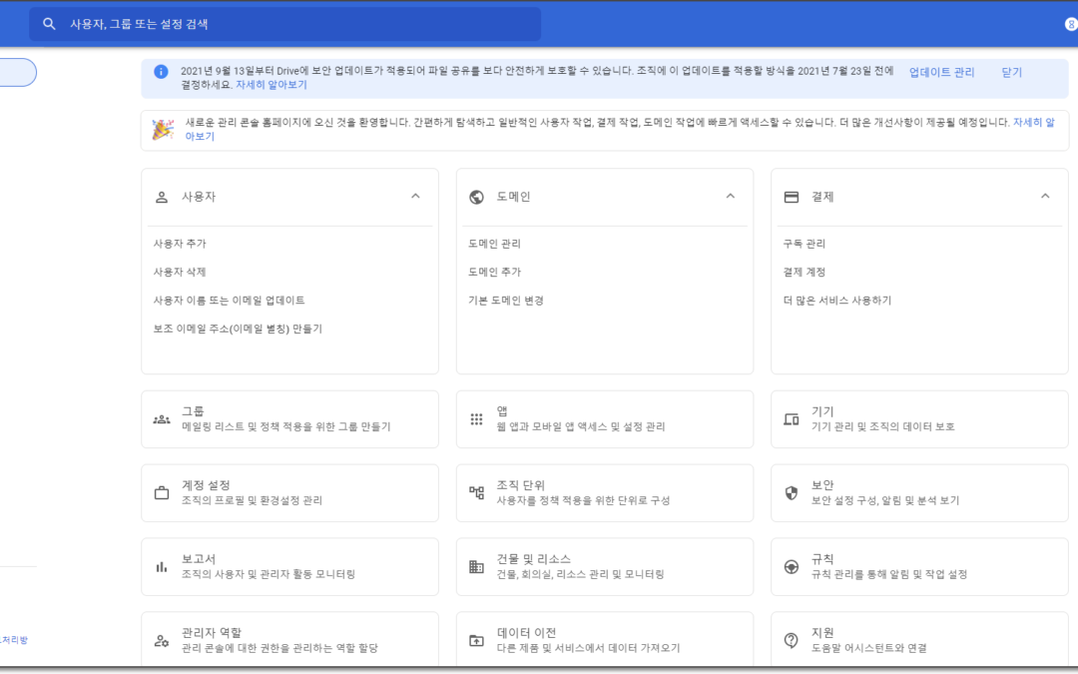1078x674 pixels.
Task: Open the 조직 단위 card title
Action: click(520, 485)
